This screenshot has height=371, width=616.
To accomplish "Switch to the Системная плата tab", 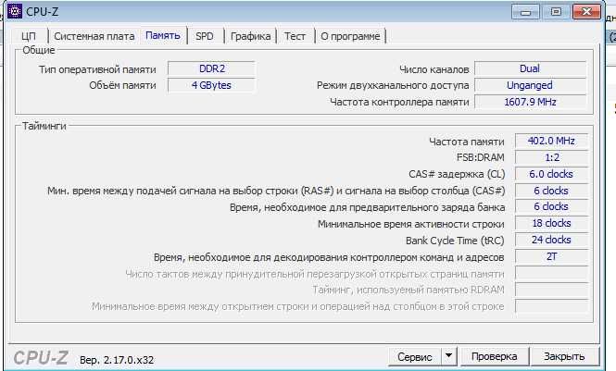I will 94,36.
